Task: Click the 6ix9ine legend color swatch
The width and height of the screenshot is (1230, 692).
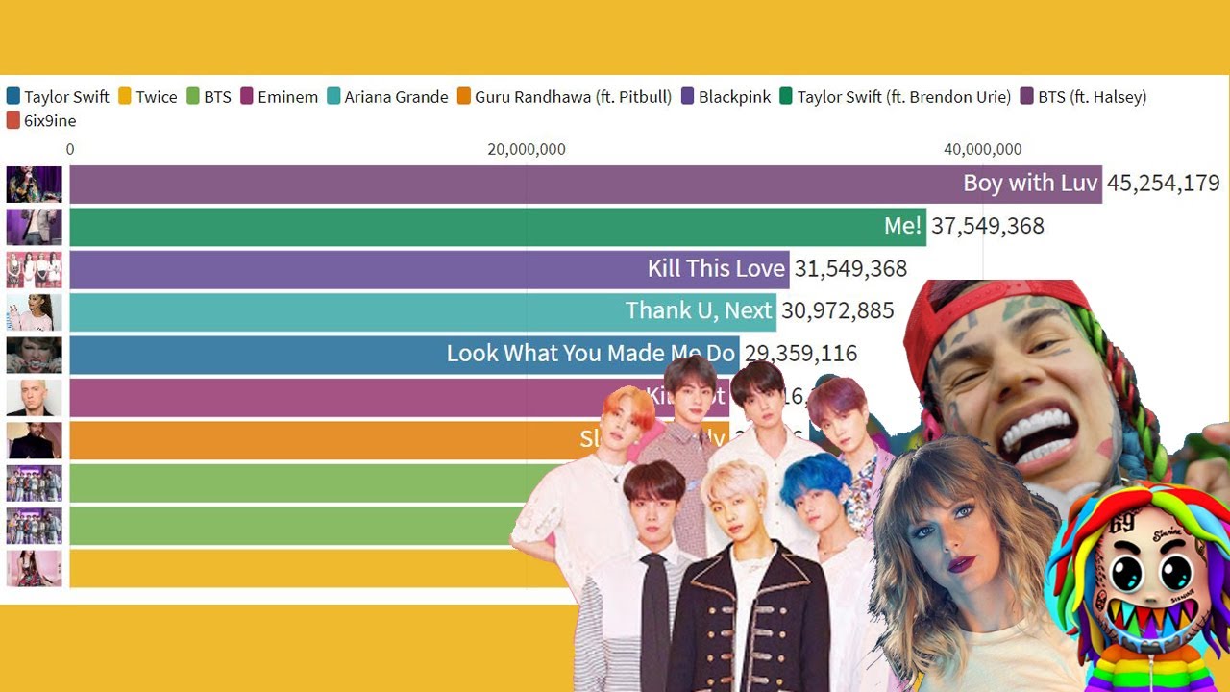Action: point(13,120)
